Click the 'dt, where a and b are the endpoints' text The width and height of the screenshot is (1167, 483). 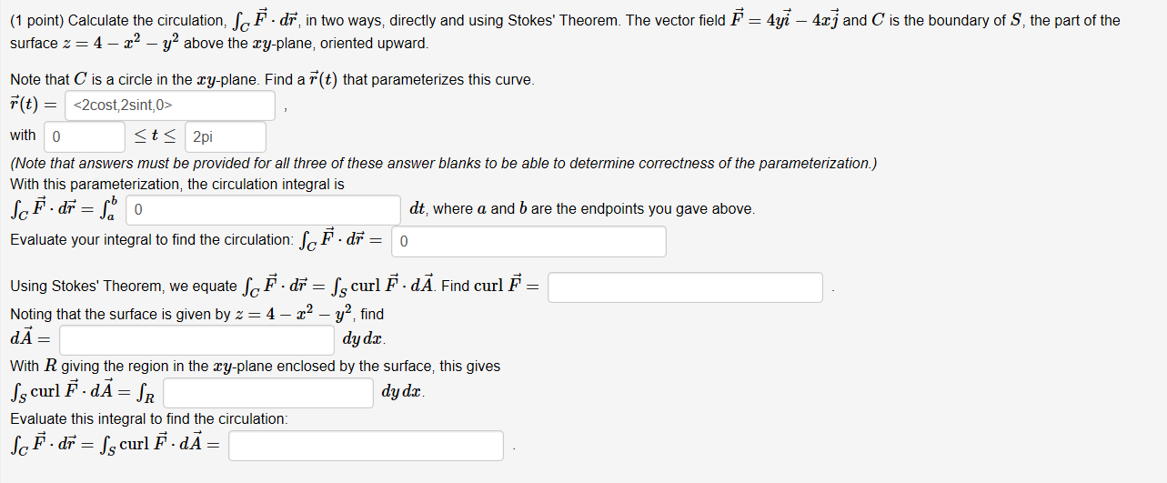pos(582,209)
